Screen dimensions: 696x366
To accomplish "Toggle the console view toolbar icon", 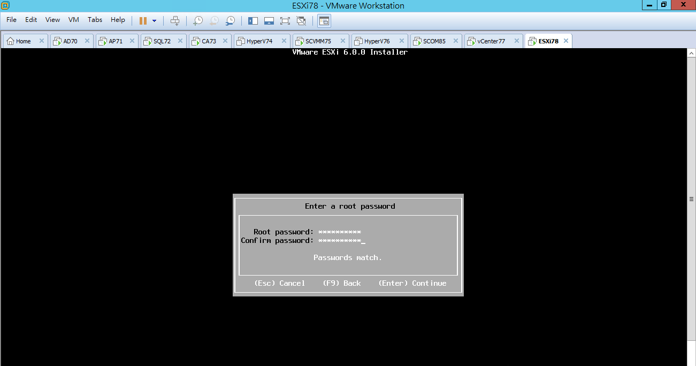I will [324, 21].
